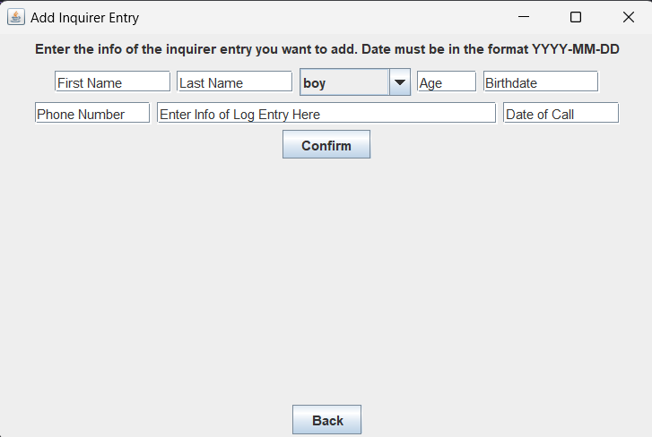The width and height of the screenshot is (652, 437).
Task: Close the Add Inquirer Entry window
Action: point(628,17)
